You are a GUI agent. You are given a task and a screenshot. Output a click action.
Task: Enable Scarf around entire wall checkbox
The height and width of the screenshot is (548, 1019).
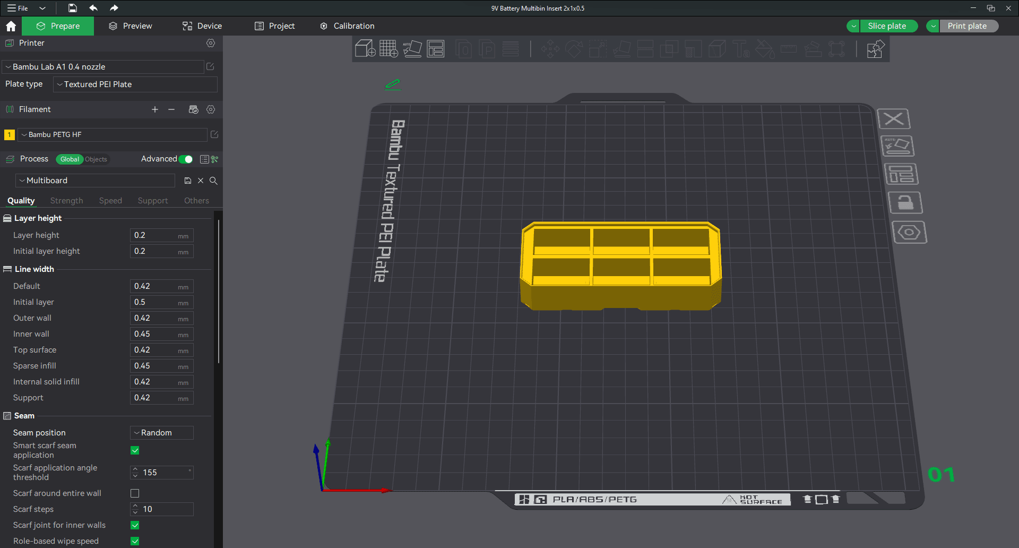pyautogui.click(x=135, y=493)
